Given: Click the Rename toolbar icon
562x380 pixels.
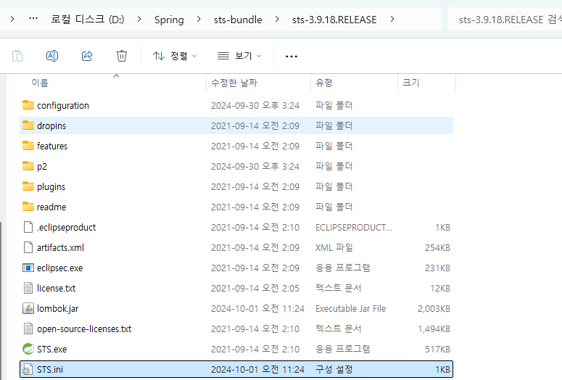Looking at the screenshot, I should [52, 56].
